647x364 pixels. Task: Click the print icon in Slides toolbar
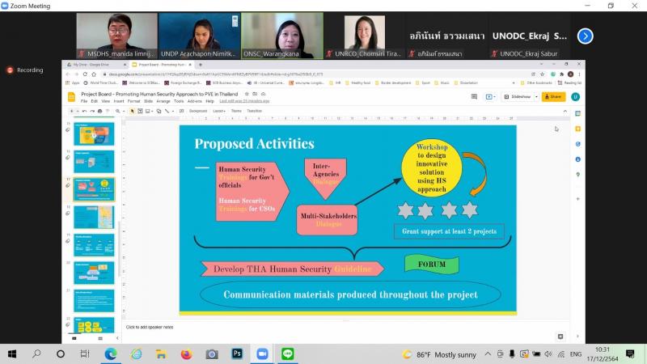[x=99, y=111]
